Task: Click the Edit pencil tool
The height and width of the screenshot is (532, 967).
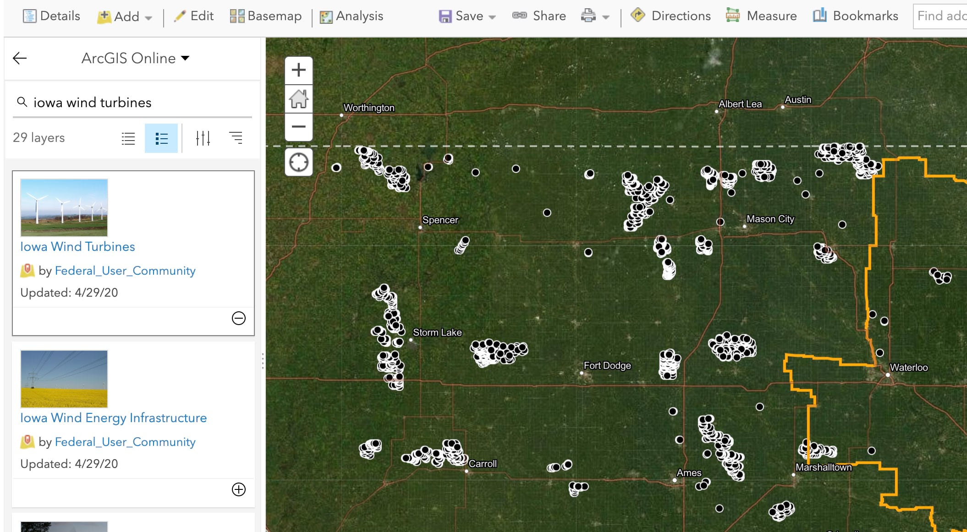Action: pos(193,16)
